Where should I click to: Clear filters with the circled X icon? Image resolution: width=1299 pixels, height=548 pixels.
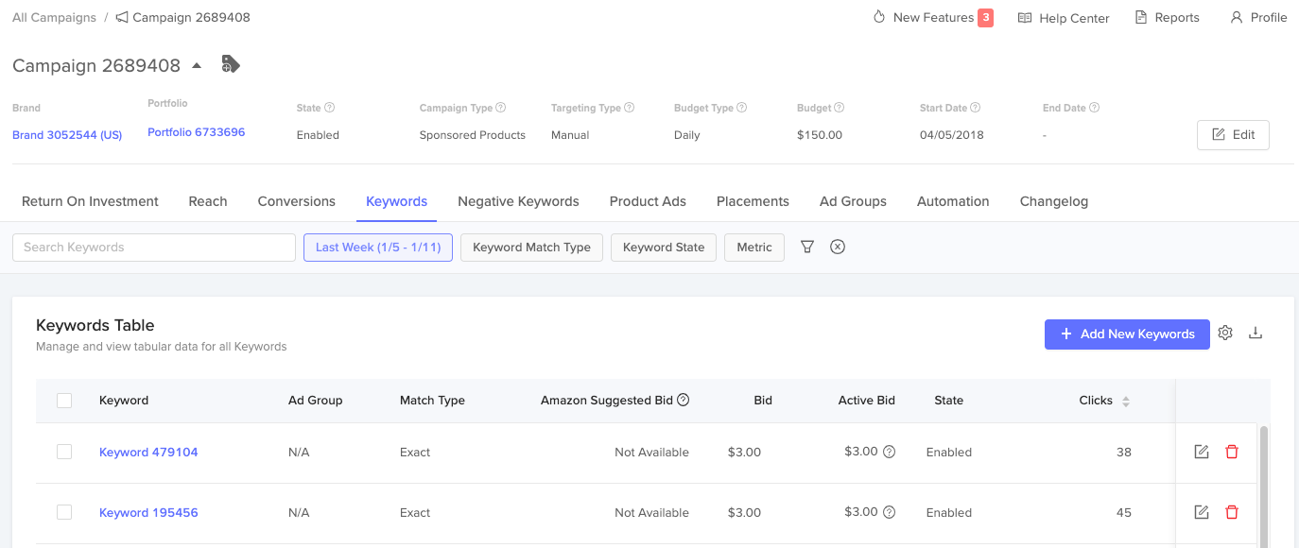(838, 247)
